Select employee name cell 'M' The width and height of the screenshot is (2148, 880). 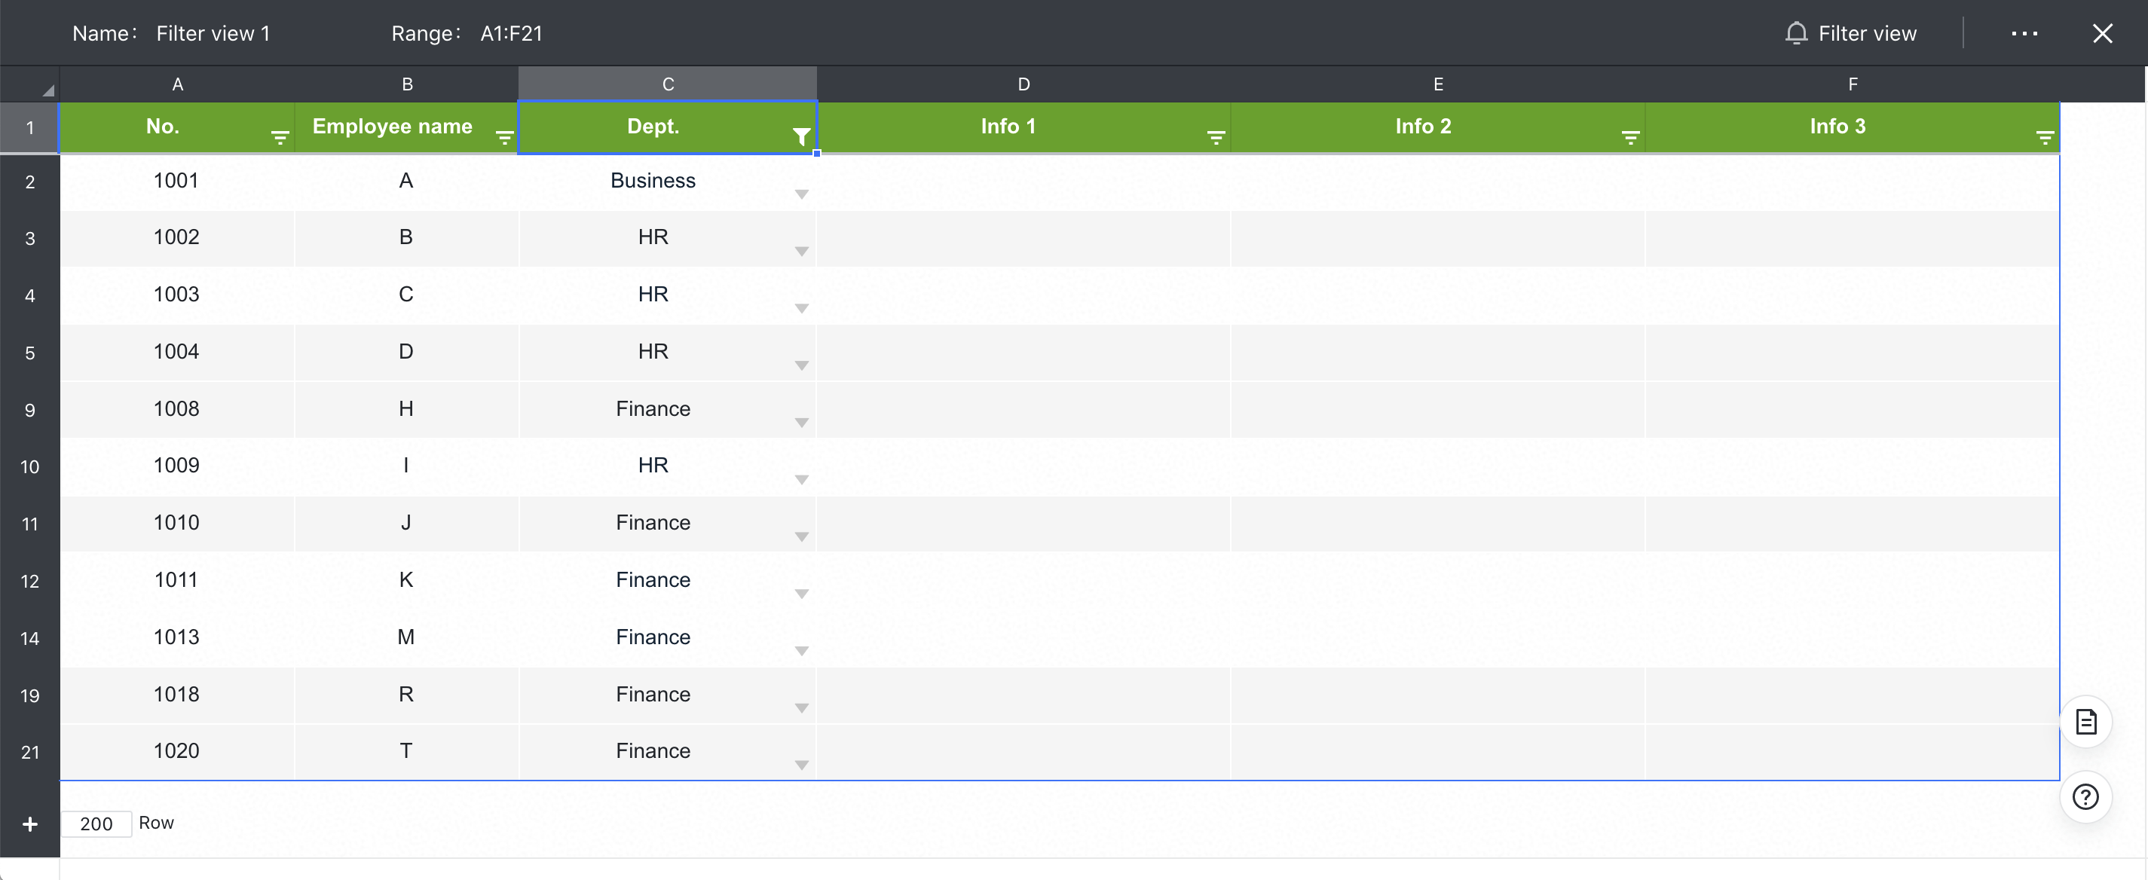(407, 637)
